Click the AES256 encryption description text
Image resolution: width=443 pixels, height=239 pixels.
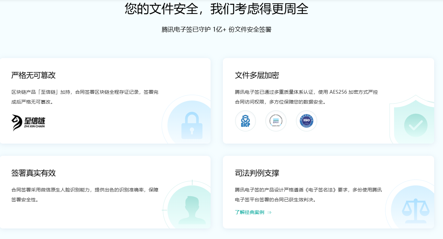tap(306, 92)
